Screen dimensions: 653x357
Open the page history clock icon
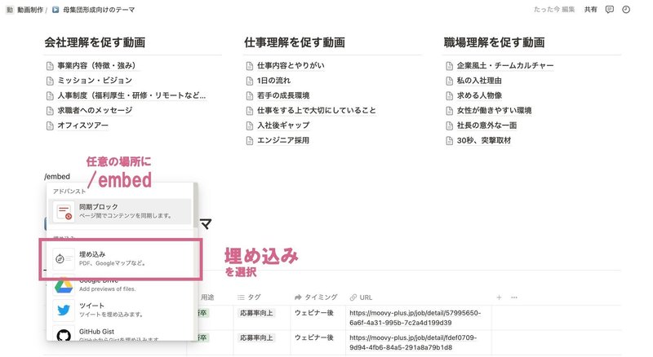point(626,10)
